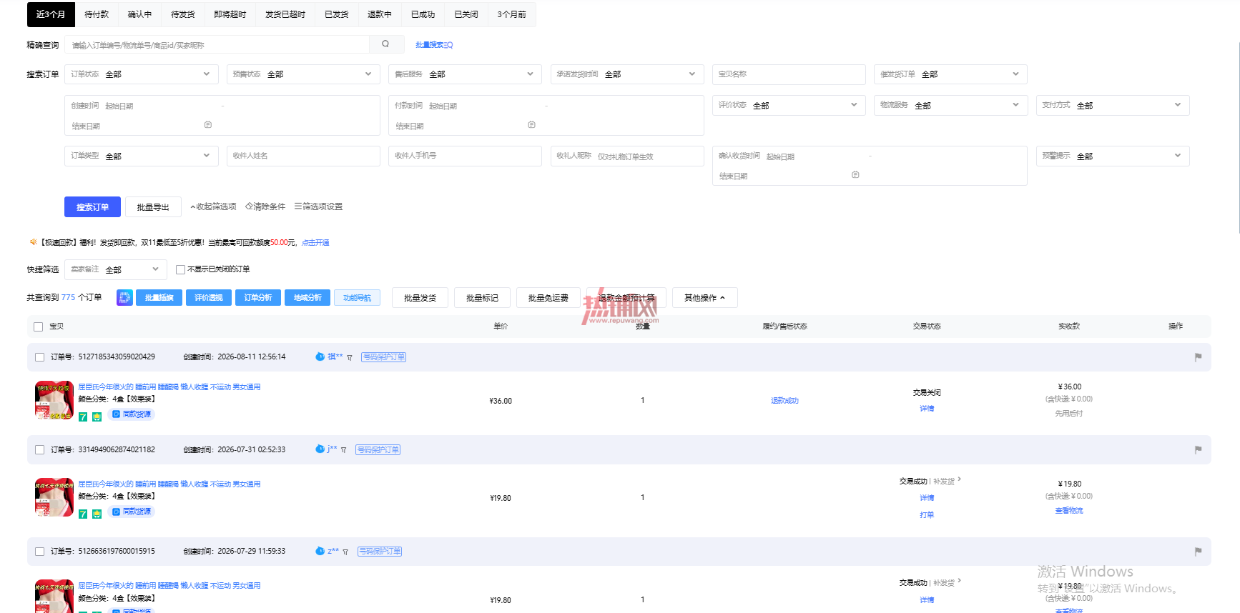Click the 宝贝名称 input field

(x=789, y=74)
